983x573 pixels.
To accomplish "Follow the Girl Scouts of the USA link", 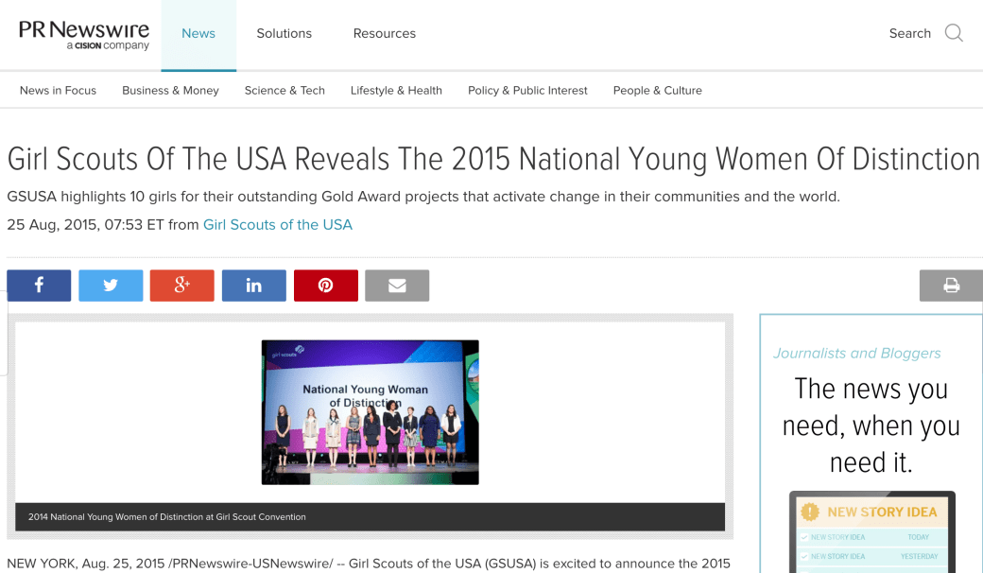I will coord(278,225).
